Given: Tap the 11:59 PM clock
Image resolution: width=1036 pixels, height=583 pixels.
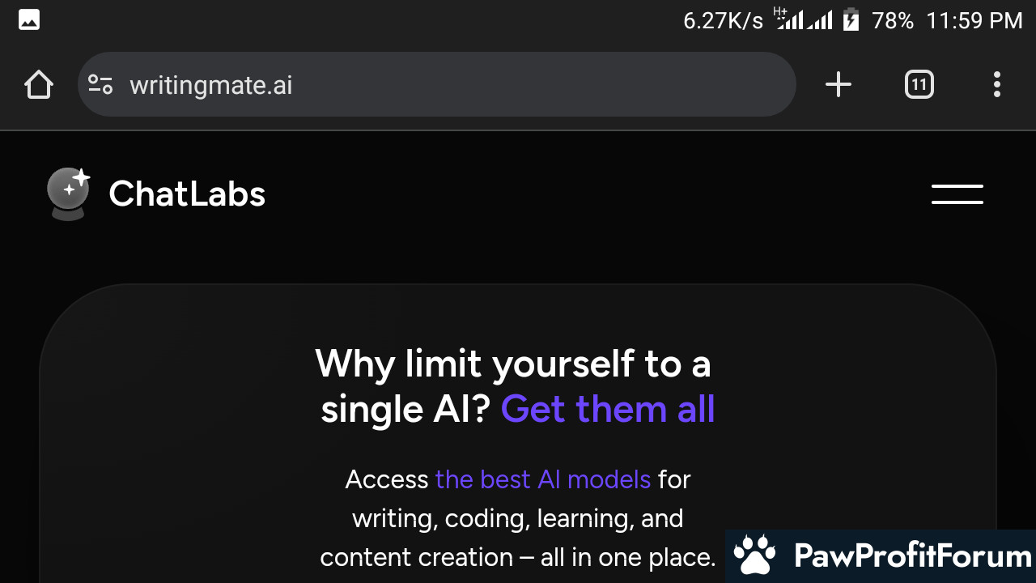Looking at the screenshot, I should pyautogui.click(x=974, y=20).
